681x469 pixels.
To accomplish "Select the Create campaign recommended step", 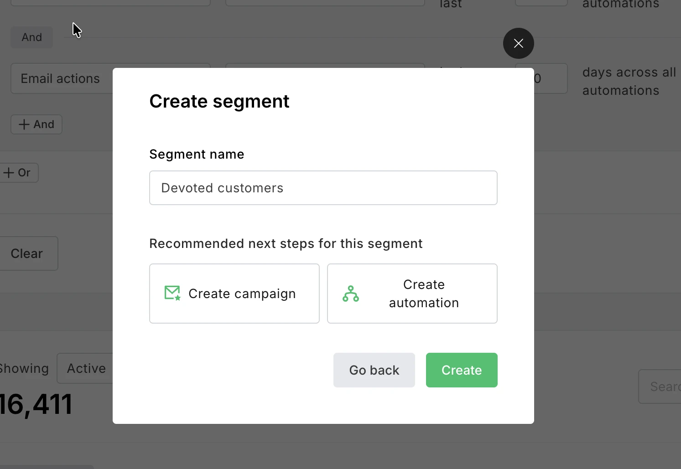I will click(234, 294).
